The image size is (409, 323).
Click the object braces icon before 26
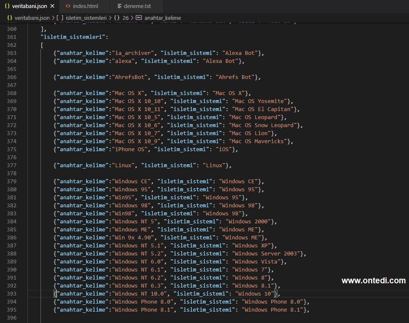pos(117,18)
